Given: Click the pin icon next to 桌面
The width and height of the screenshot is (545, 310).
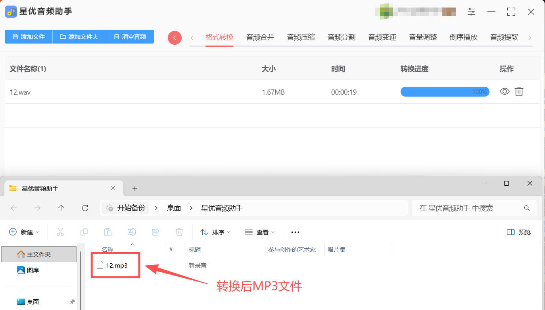Looking at the screenshot, I should 72,302.
